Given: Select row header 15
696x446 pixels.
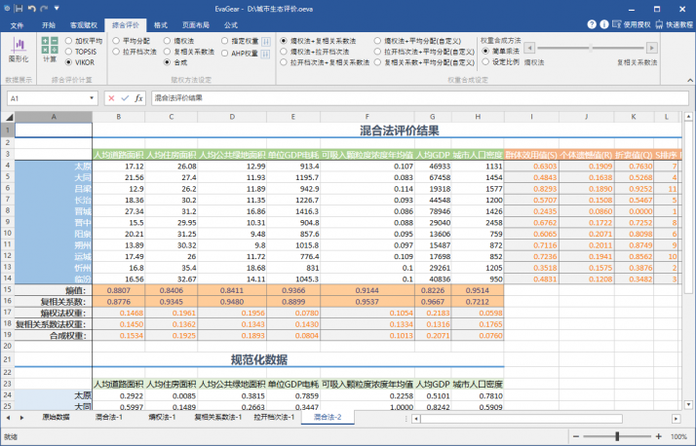Looking at the screenshot, I should pyautogui.click(x=8, y=290).
